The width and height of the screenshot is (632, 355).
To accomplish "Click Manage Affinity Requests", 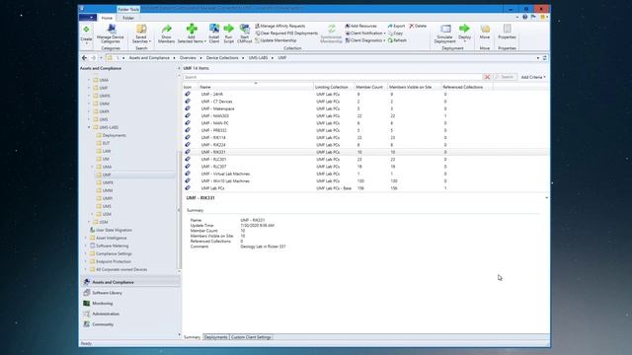I will [280, 26].
